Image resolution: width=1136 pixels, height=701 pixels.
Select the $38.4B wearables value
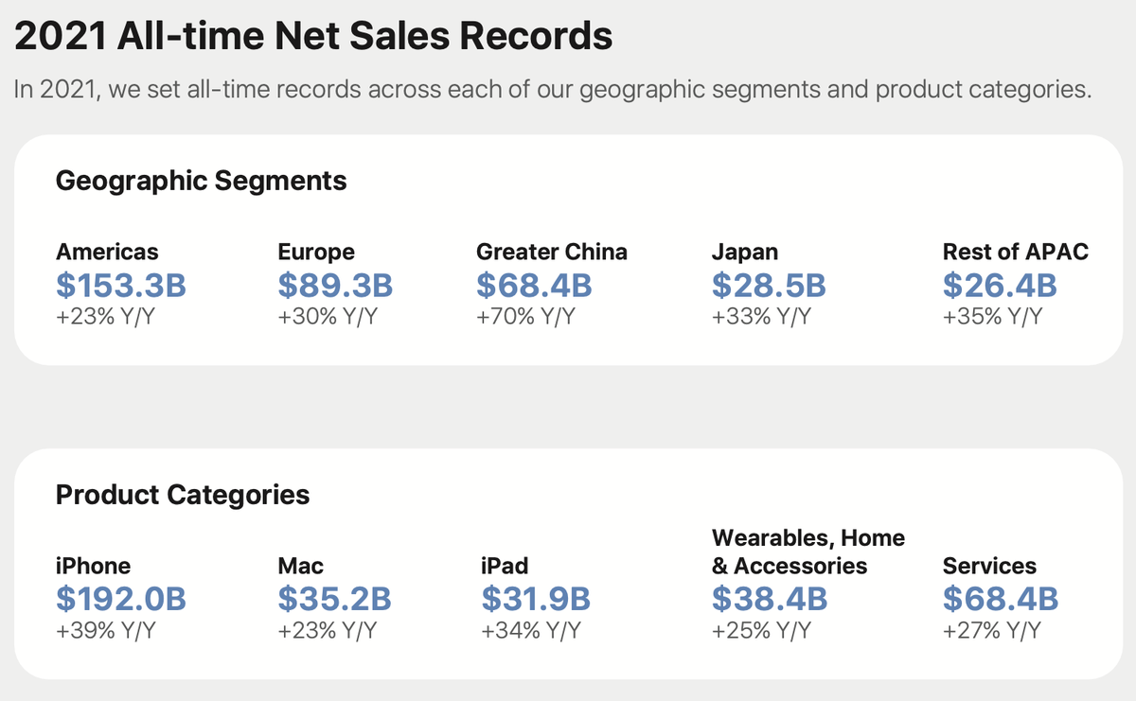[770, 599]
